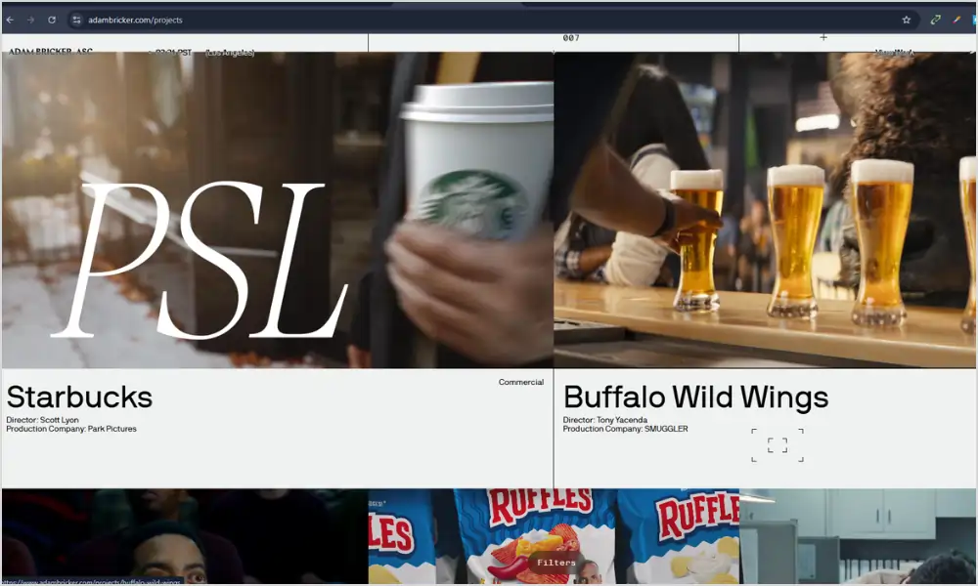The width and height of the screenshot is (978, 586).
Task: Bookmark this page with star icon
Action: pos(907,20)
